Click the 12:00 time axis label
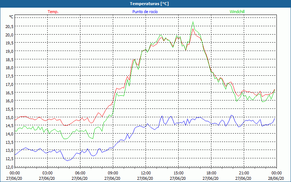 click(145, 173)
